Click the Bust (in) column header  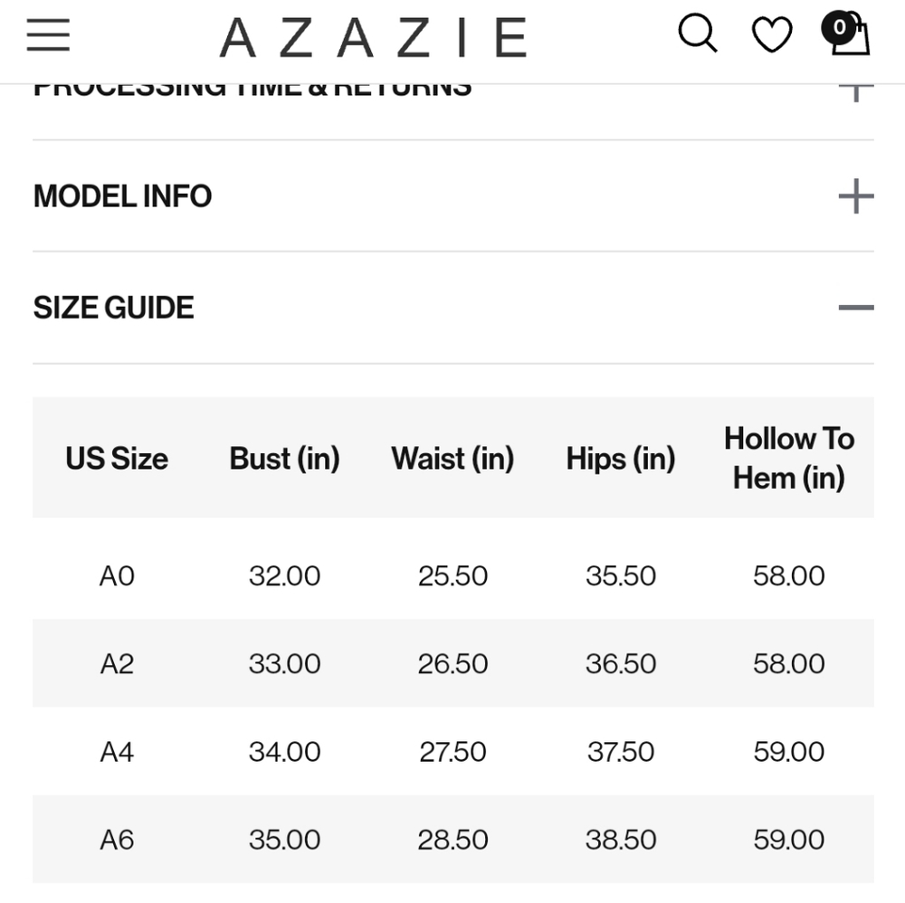(x=284, y=459)
